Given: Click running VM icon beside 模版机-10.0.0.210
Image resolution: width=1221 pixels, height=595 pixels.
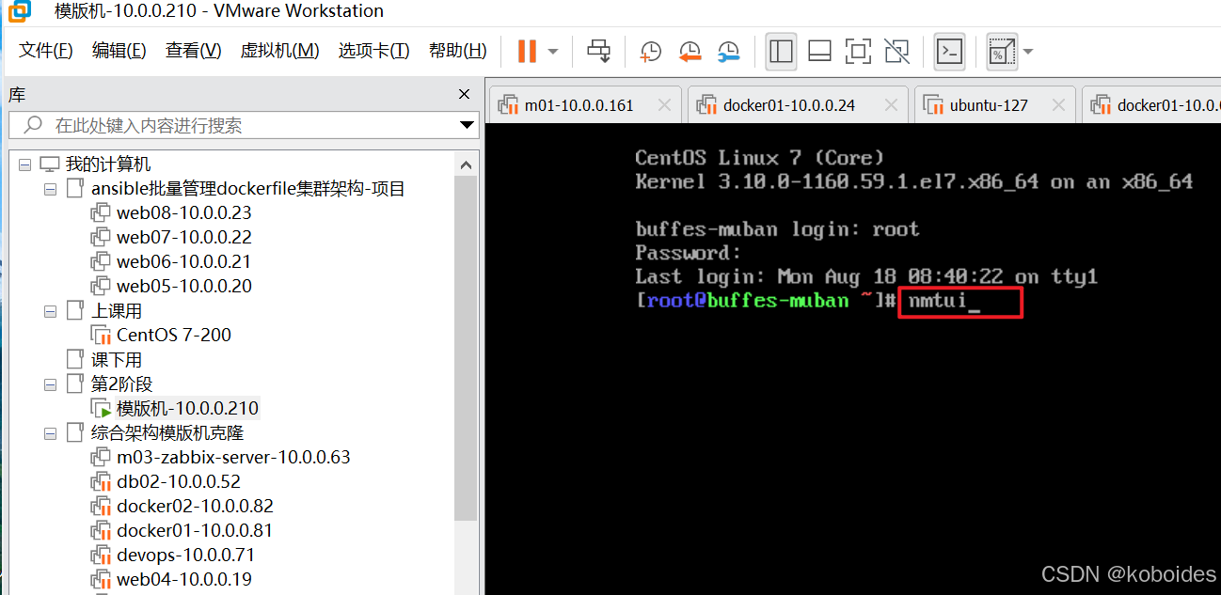Looking at the screenshot, I should (101, 409).
